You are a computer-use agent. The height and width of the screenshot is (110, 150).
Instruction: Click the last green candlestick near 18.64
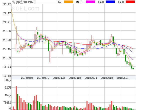point(133,68)
